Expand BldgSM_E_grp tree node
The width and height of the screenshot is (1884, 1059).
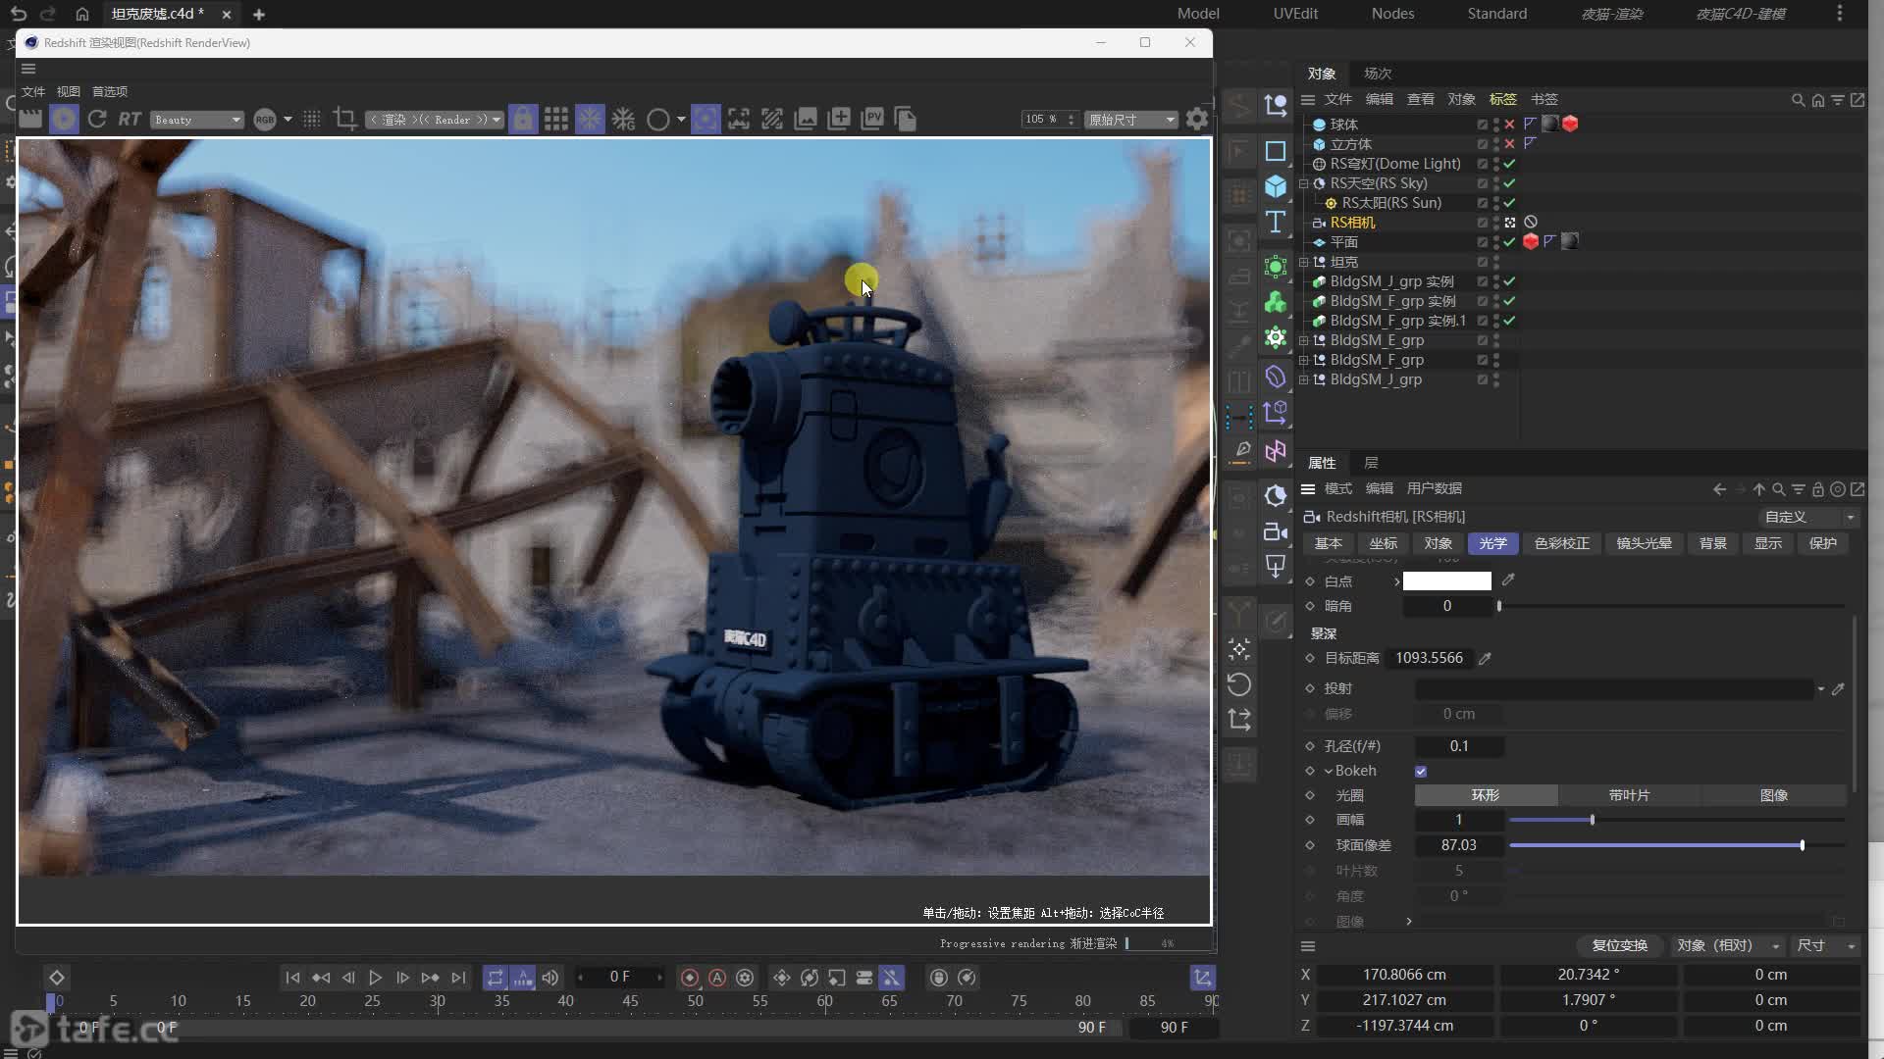(x=1304, y=340)
